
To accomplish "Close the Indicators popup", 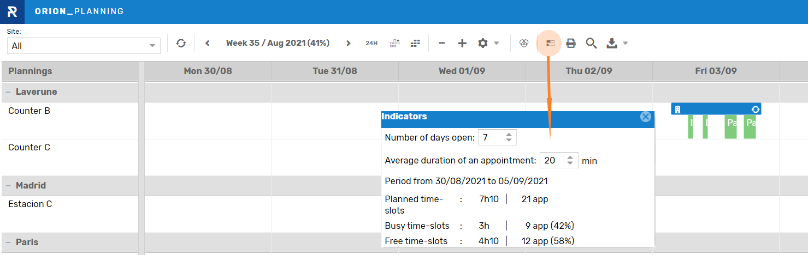I will pos(646,117).
